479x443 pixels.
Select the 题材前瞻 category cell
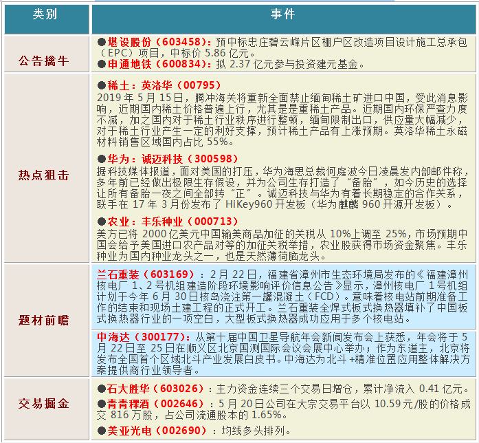(x=47, y=320)
